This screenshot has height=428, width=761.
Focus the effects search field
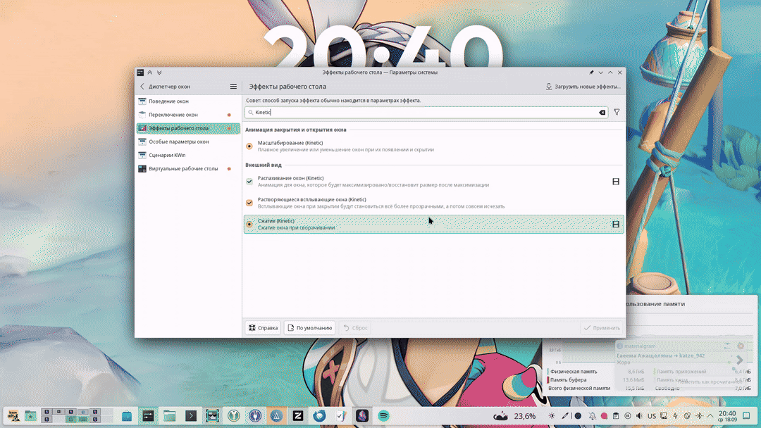[x=423, y=113]
